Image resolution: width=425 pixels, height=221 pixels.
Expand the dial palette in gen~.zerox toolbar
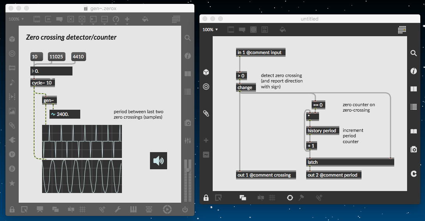click(116, 20)
